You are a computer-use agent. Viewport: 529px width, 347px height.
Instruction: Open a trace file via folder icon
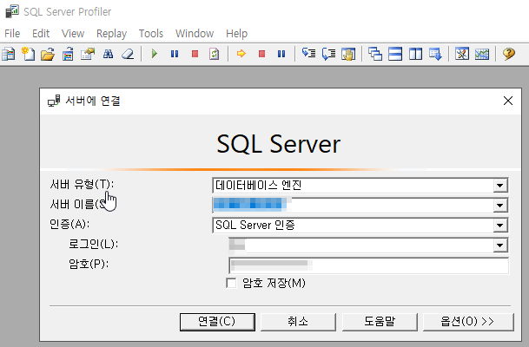pos(48,54)
